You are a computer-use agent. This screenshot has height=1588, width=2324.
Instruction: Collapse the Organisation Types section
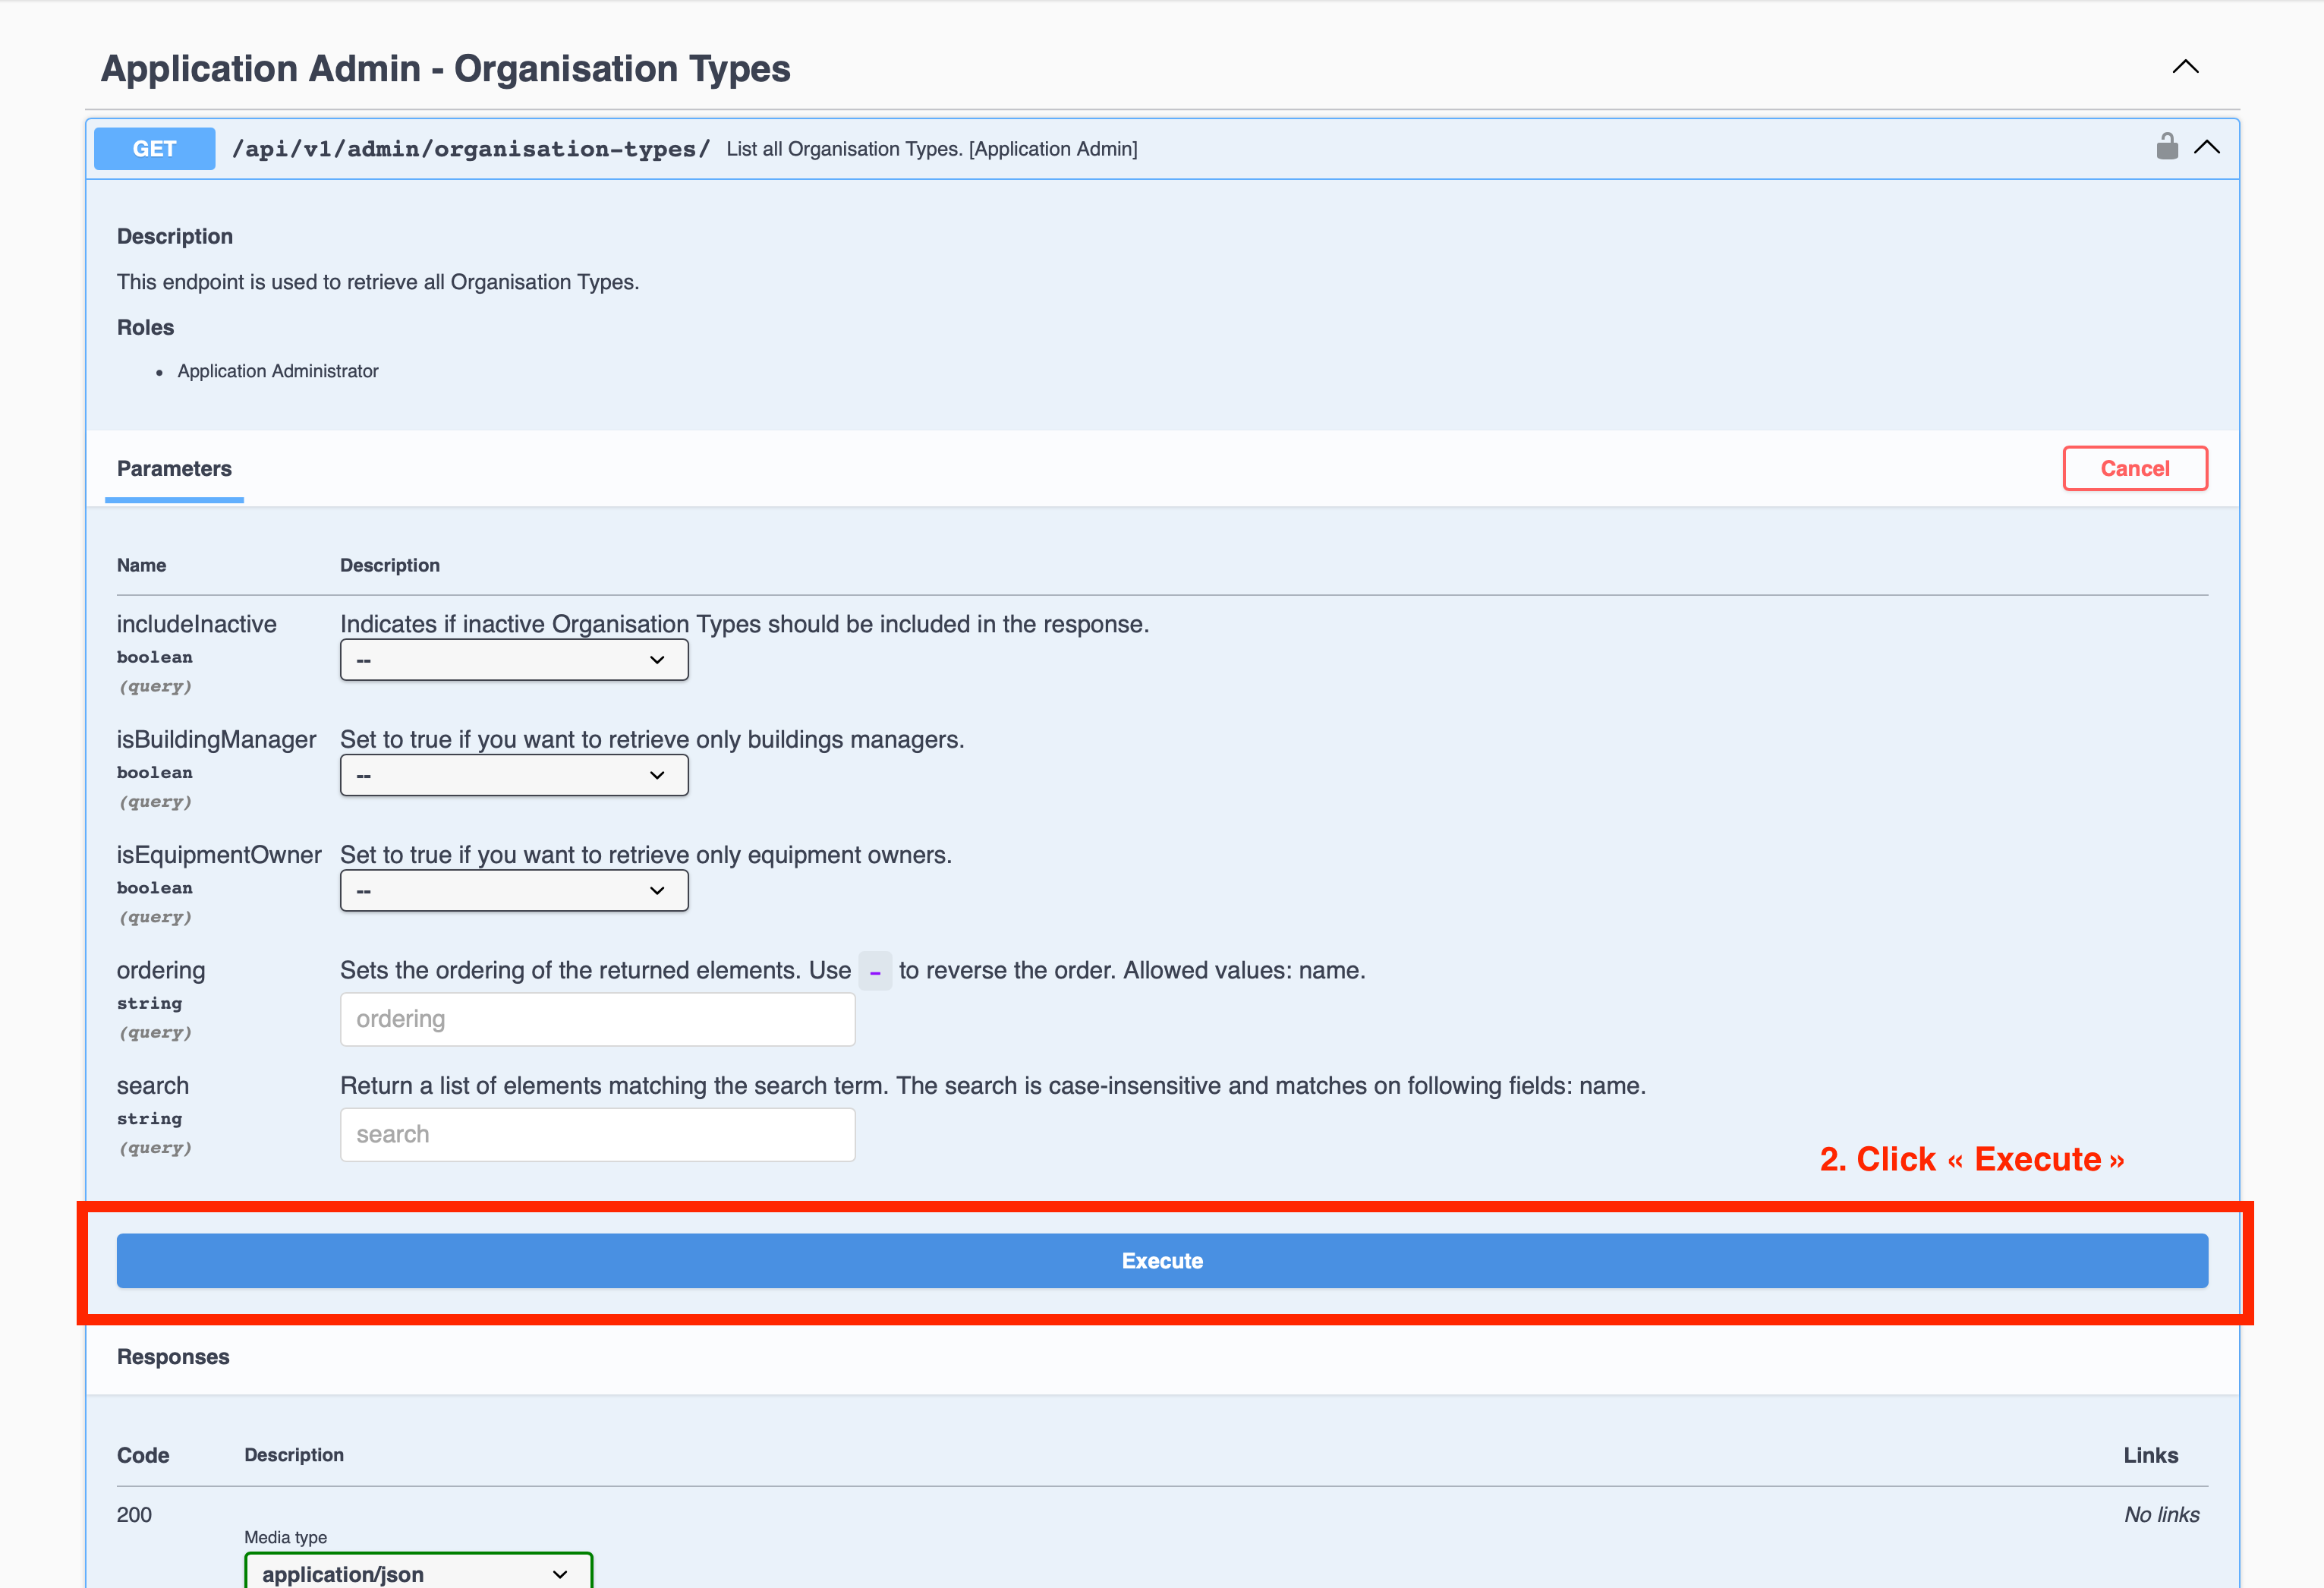point(2185,67)
